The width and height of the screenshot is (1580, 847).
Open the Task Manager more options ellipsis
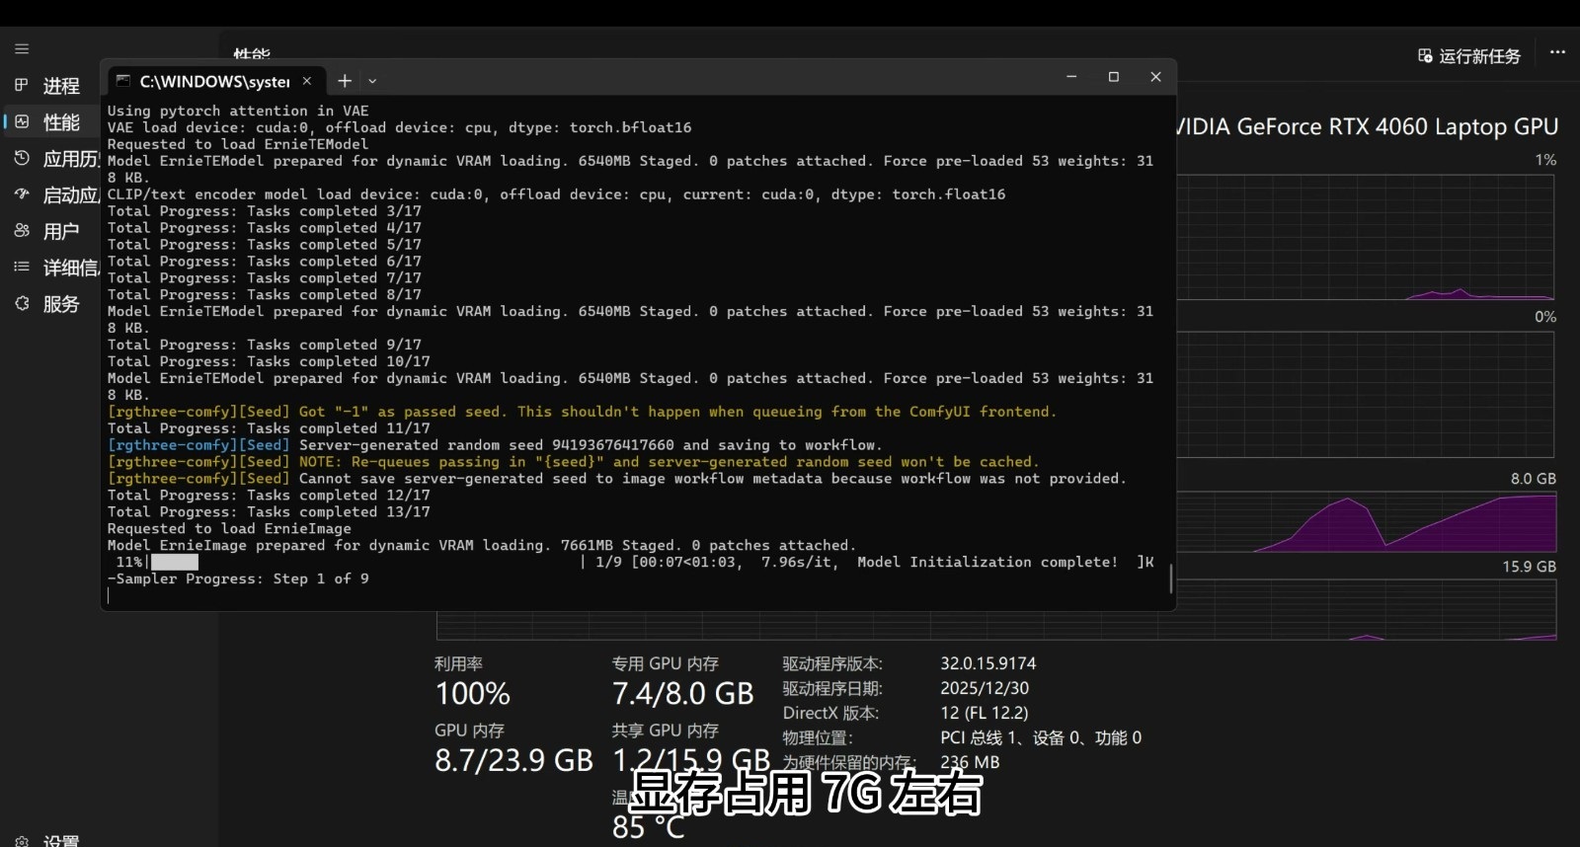(x=1557, y=52)
